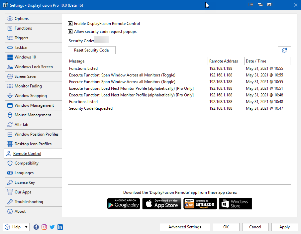Click the Desktop Icon Profiles icon

coord(10,144)
